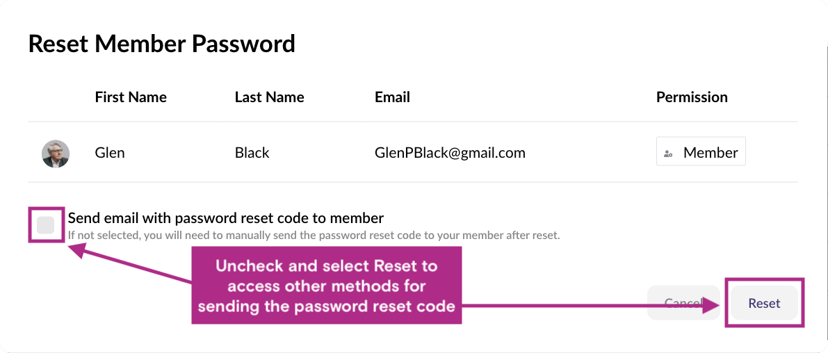The height and width of the screenshot is (353, 828).
Task: Click the person icon in Member badge
Action: click(668, 154)
